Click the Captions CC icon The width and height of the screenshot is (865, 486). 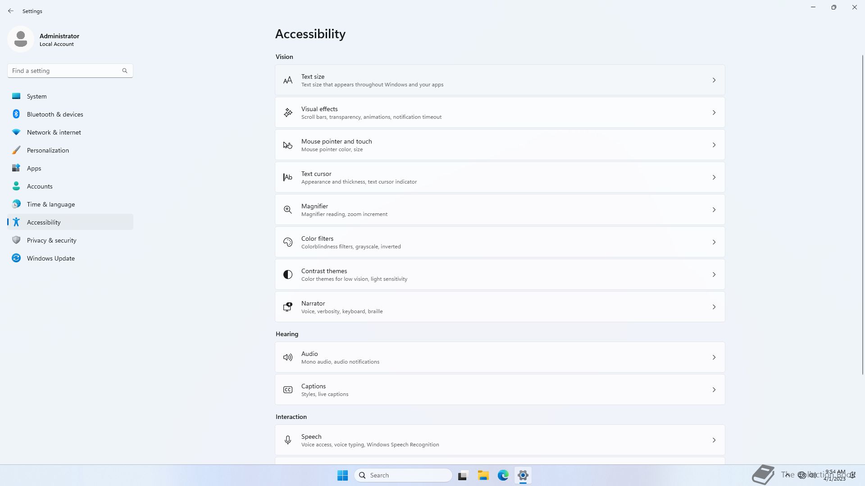click(x=288, y=390)
